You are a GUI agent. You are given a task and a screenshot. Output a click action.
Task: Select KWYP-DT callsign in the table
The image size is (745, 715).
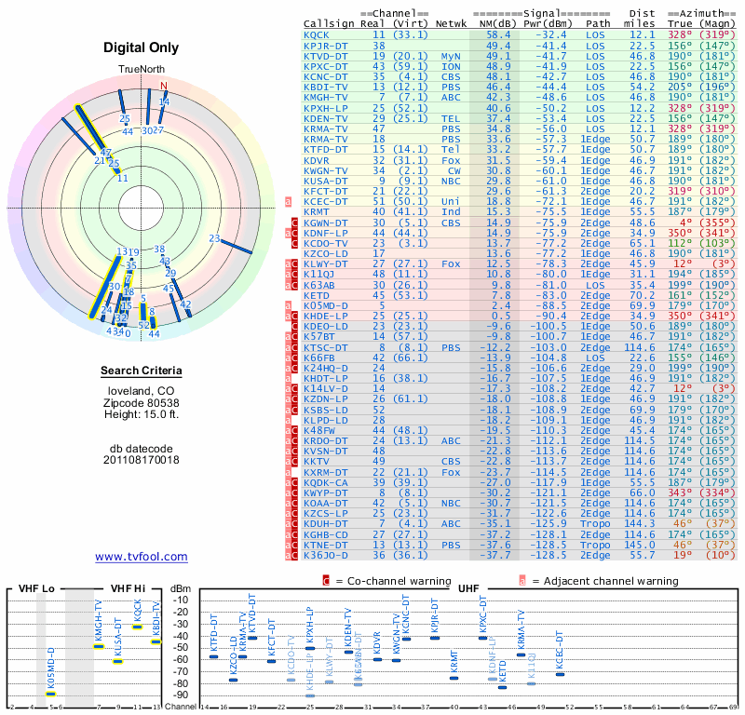click(x=326, y=493)
